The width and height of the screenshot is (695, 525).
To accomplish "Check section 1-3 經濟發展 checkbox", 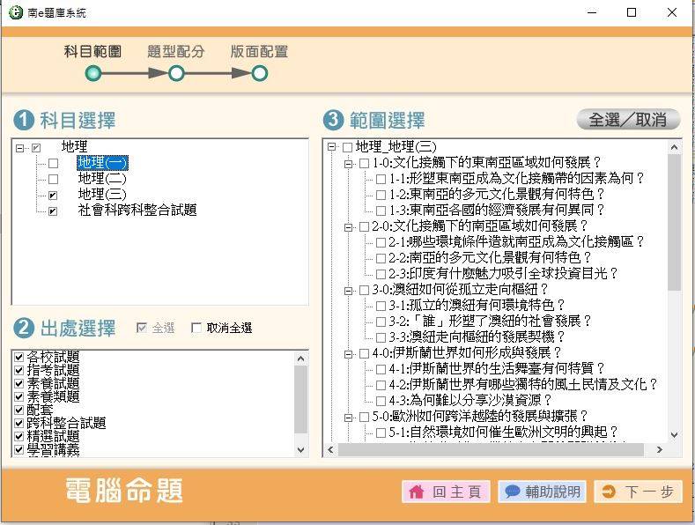I will [x=381, y=211].
